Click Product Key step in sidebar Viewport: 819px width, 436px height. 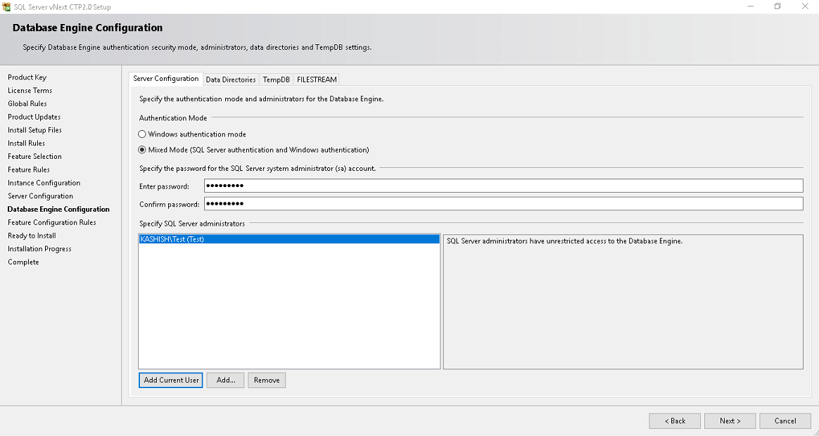[x=27, y=77]
